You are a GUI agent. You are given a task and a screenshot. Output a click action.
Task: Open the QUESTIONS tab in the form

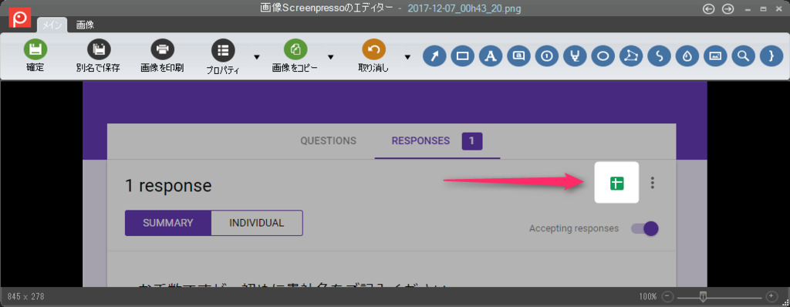328,141
